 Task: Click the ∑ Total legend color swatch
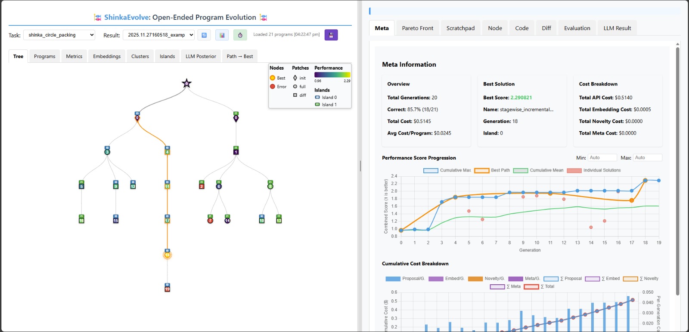pos(531,287)
